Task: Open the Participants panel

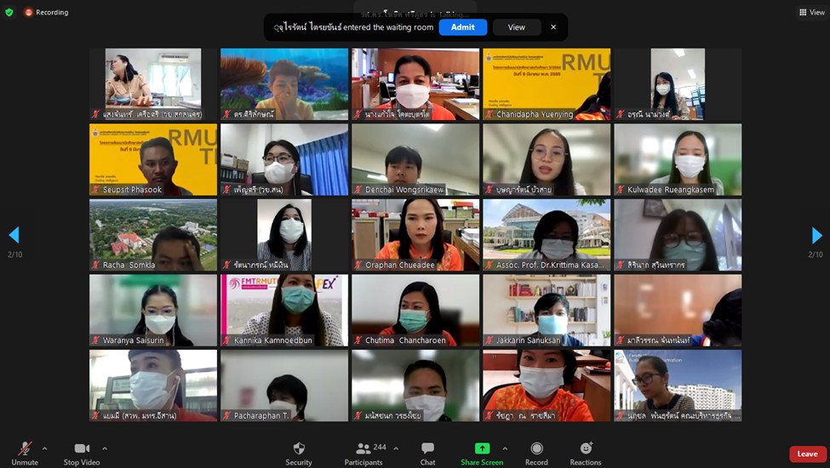Action: [x=364, y=449]
